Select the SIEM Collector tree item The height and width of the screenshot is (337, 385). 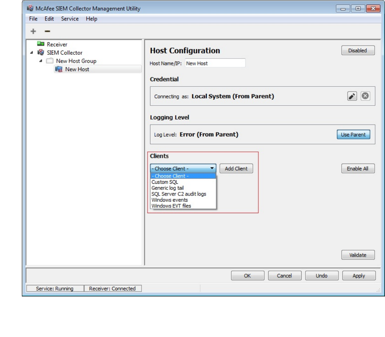(64, 53)
